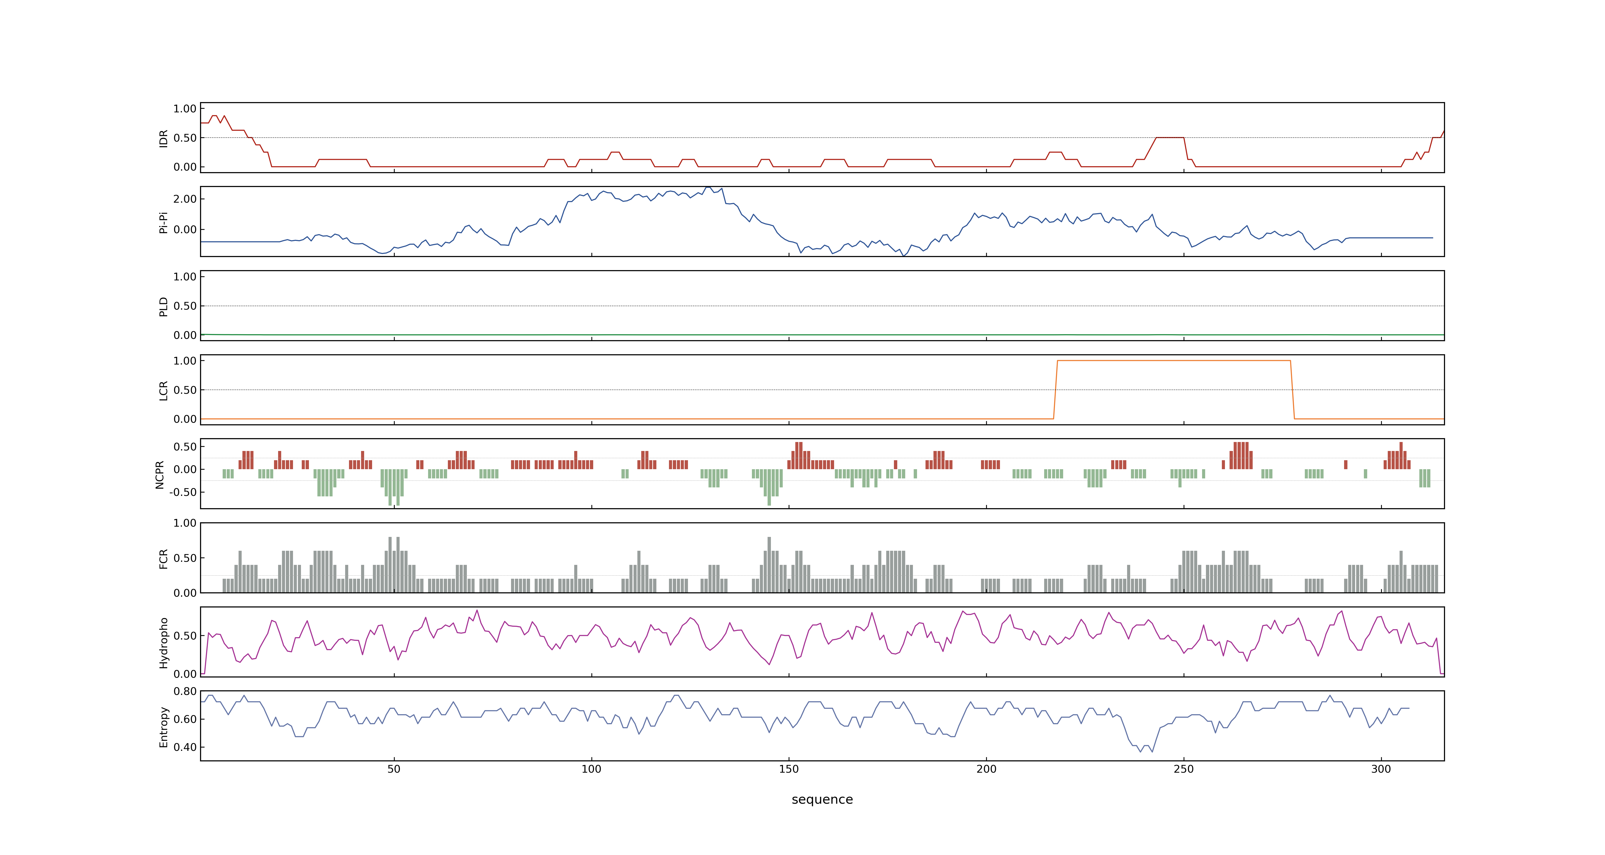This screenshot has height=855, width=1605.
Task: Click the "-0.50" tick of the NCPR panel
Action: pos(183,492)
